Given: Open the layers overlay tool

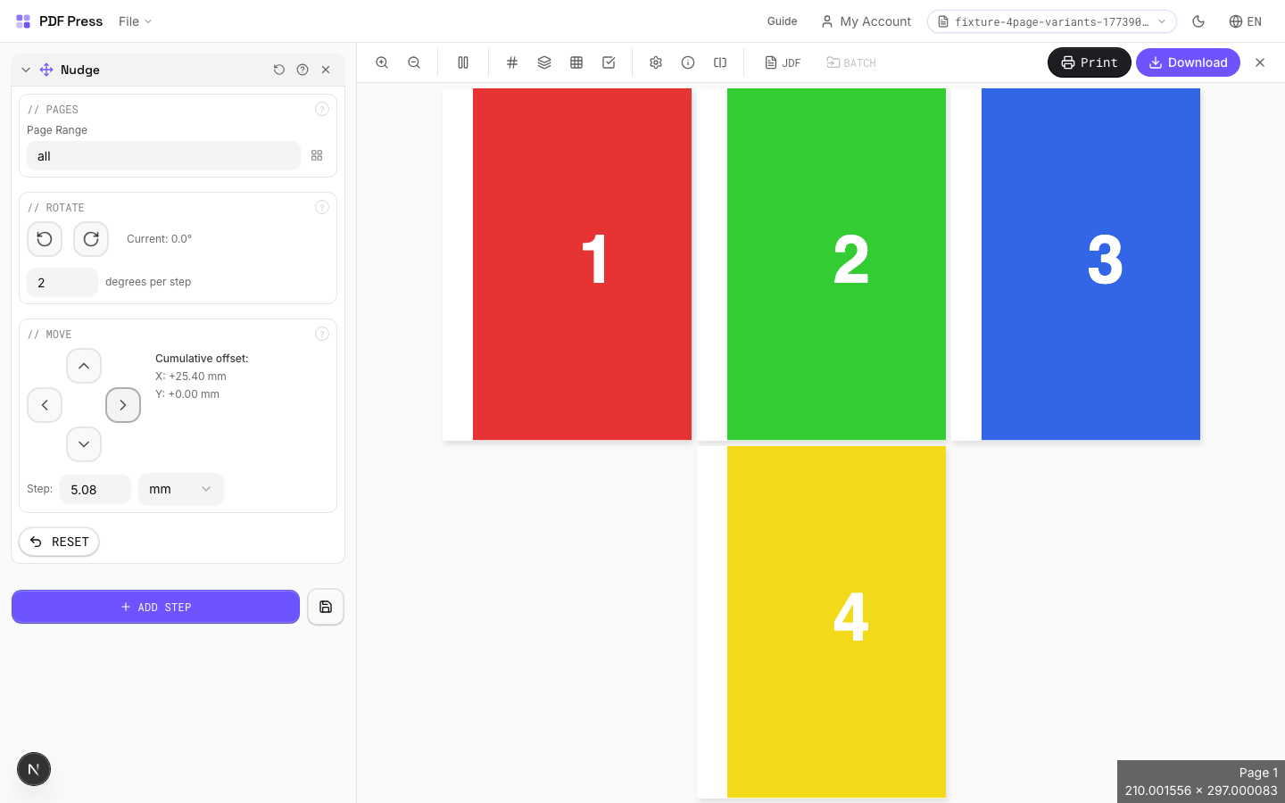Looking at the screenshot, I should click(x=544, y=62).
